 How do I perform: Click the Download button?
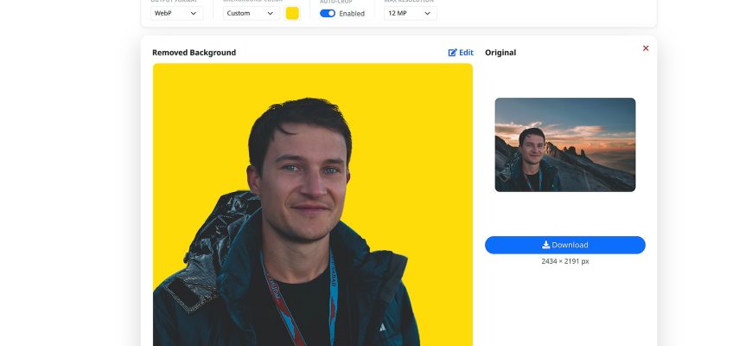coord(565,245)
